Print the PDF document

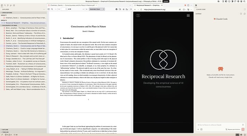coord(116,9)
